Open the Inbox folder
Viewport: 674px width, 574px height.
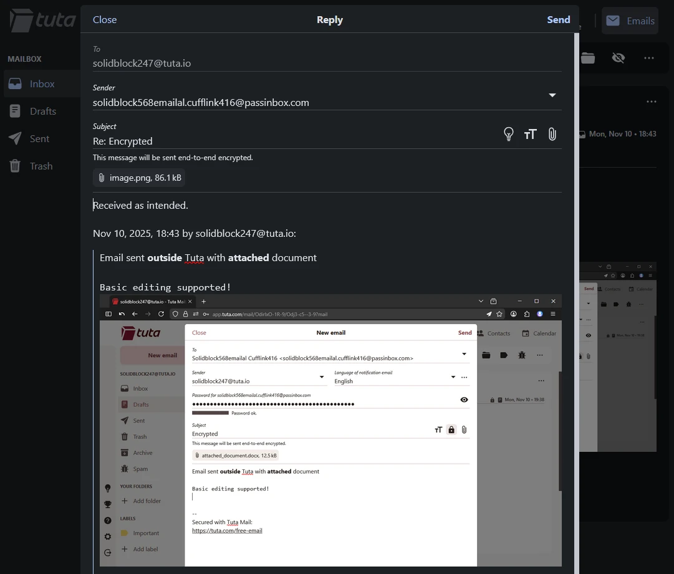tap(42, 84)
